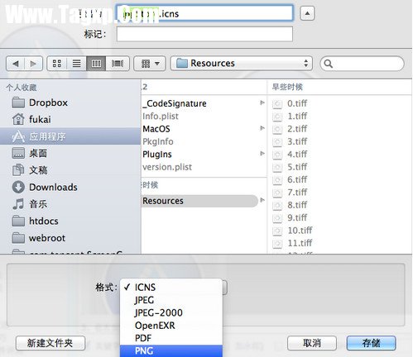This screenshot has height=357, width=413.
Task: Select Dropbox in the sidebar
Action: 70,102
